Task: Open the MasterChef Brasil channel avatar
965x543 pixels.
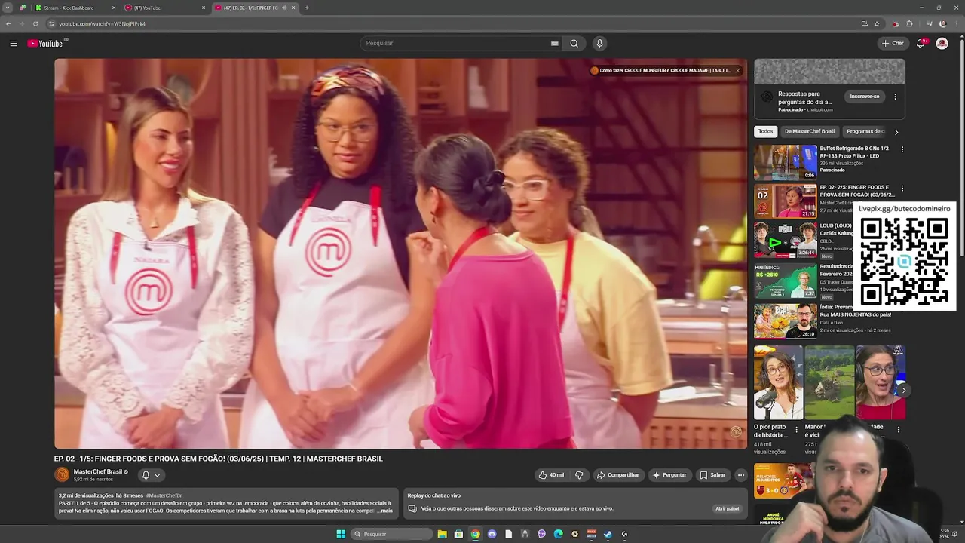Action: coord(62,475)
